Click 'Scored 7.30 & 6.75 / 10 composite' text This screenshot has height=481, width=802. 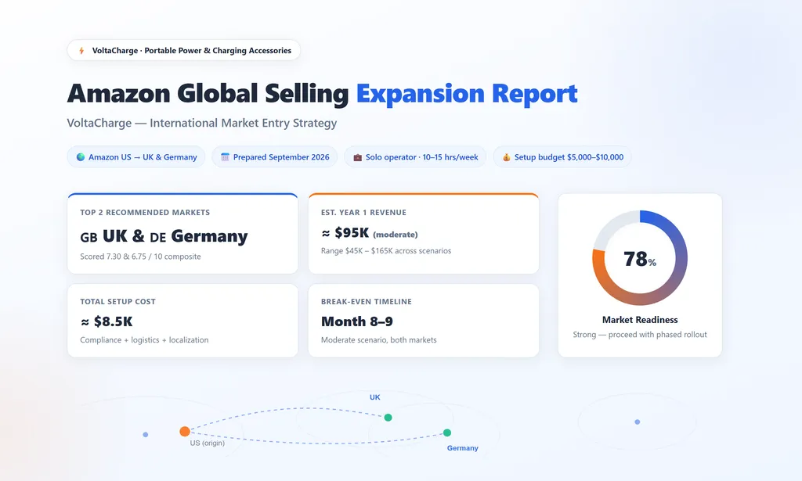141,257
